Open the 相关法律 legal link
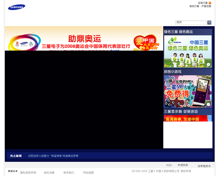Viewport: 219px width, 176px height. [49, 173]
